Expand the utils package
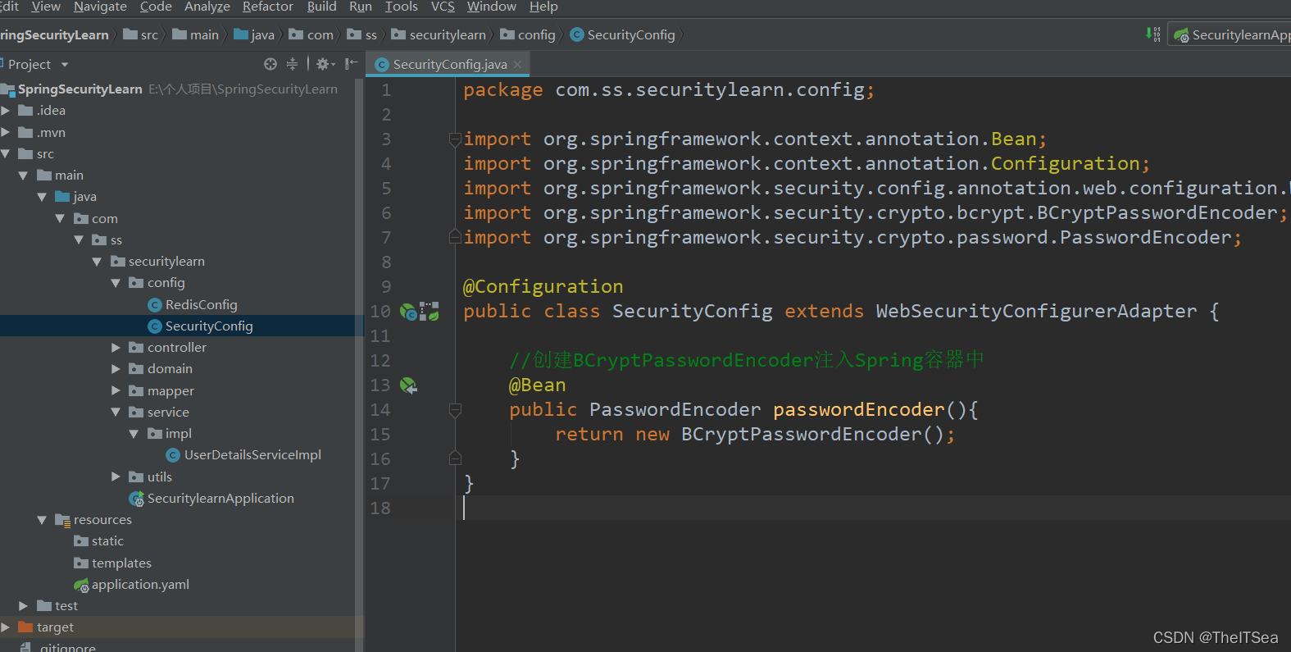Viewport: 1291px width, 652px height. [116, 477]
